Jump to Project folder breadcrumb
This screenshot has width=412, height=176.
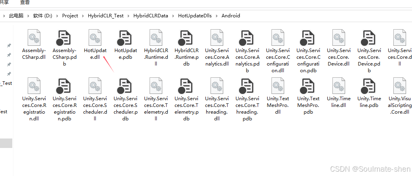click(70, 16)
